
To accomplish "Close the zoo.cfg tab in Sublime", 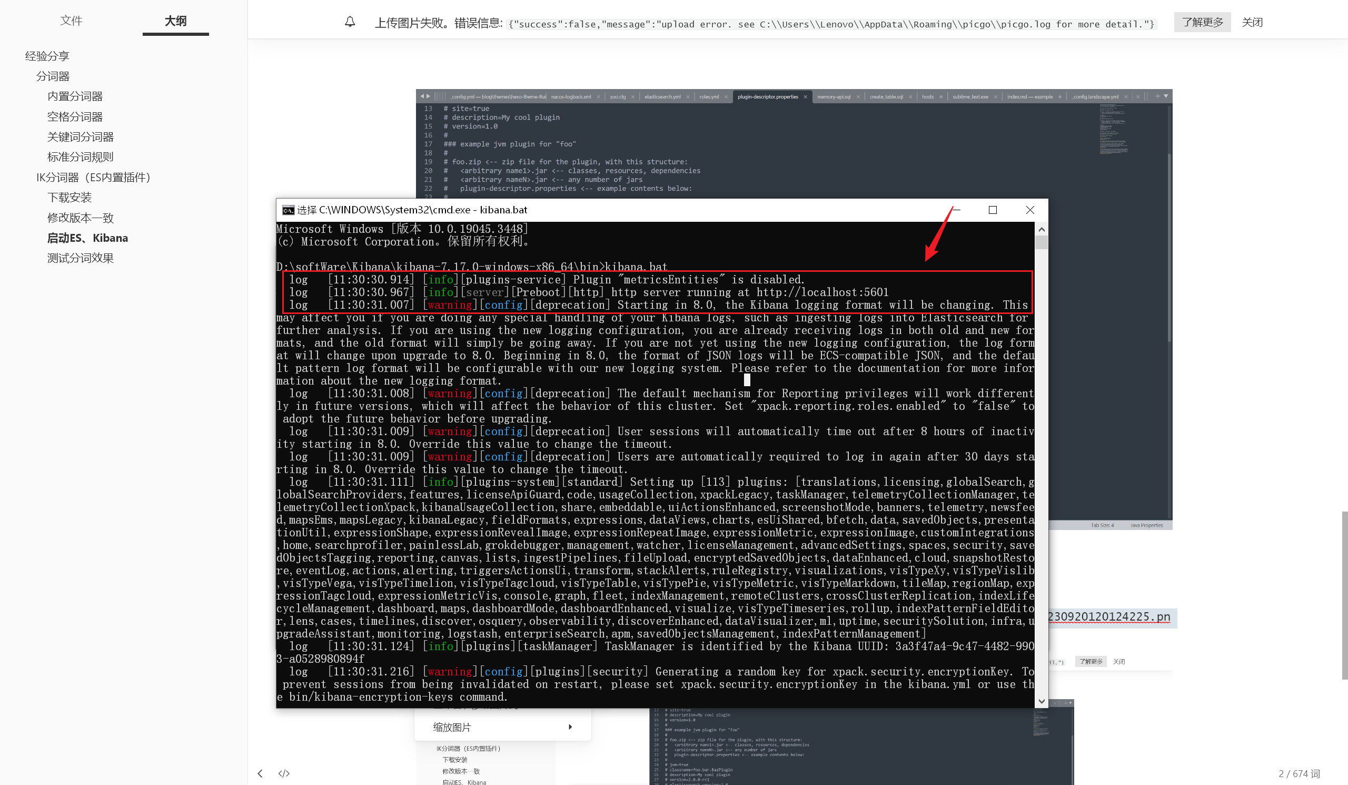I will [633, 97].
